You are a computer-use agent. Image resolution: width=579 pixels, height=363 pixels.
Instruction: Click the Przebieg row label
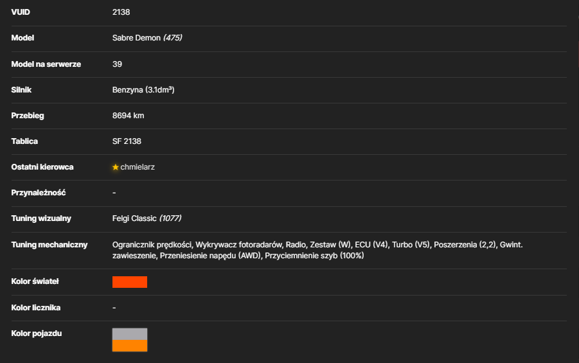click(28, 116)
